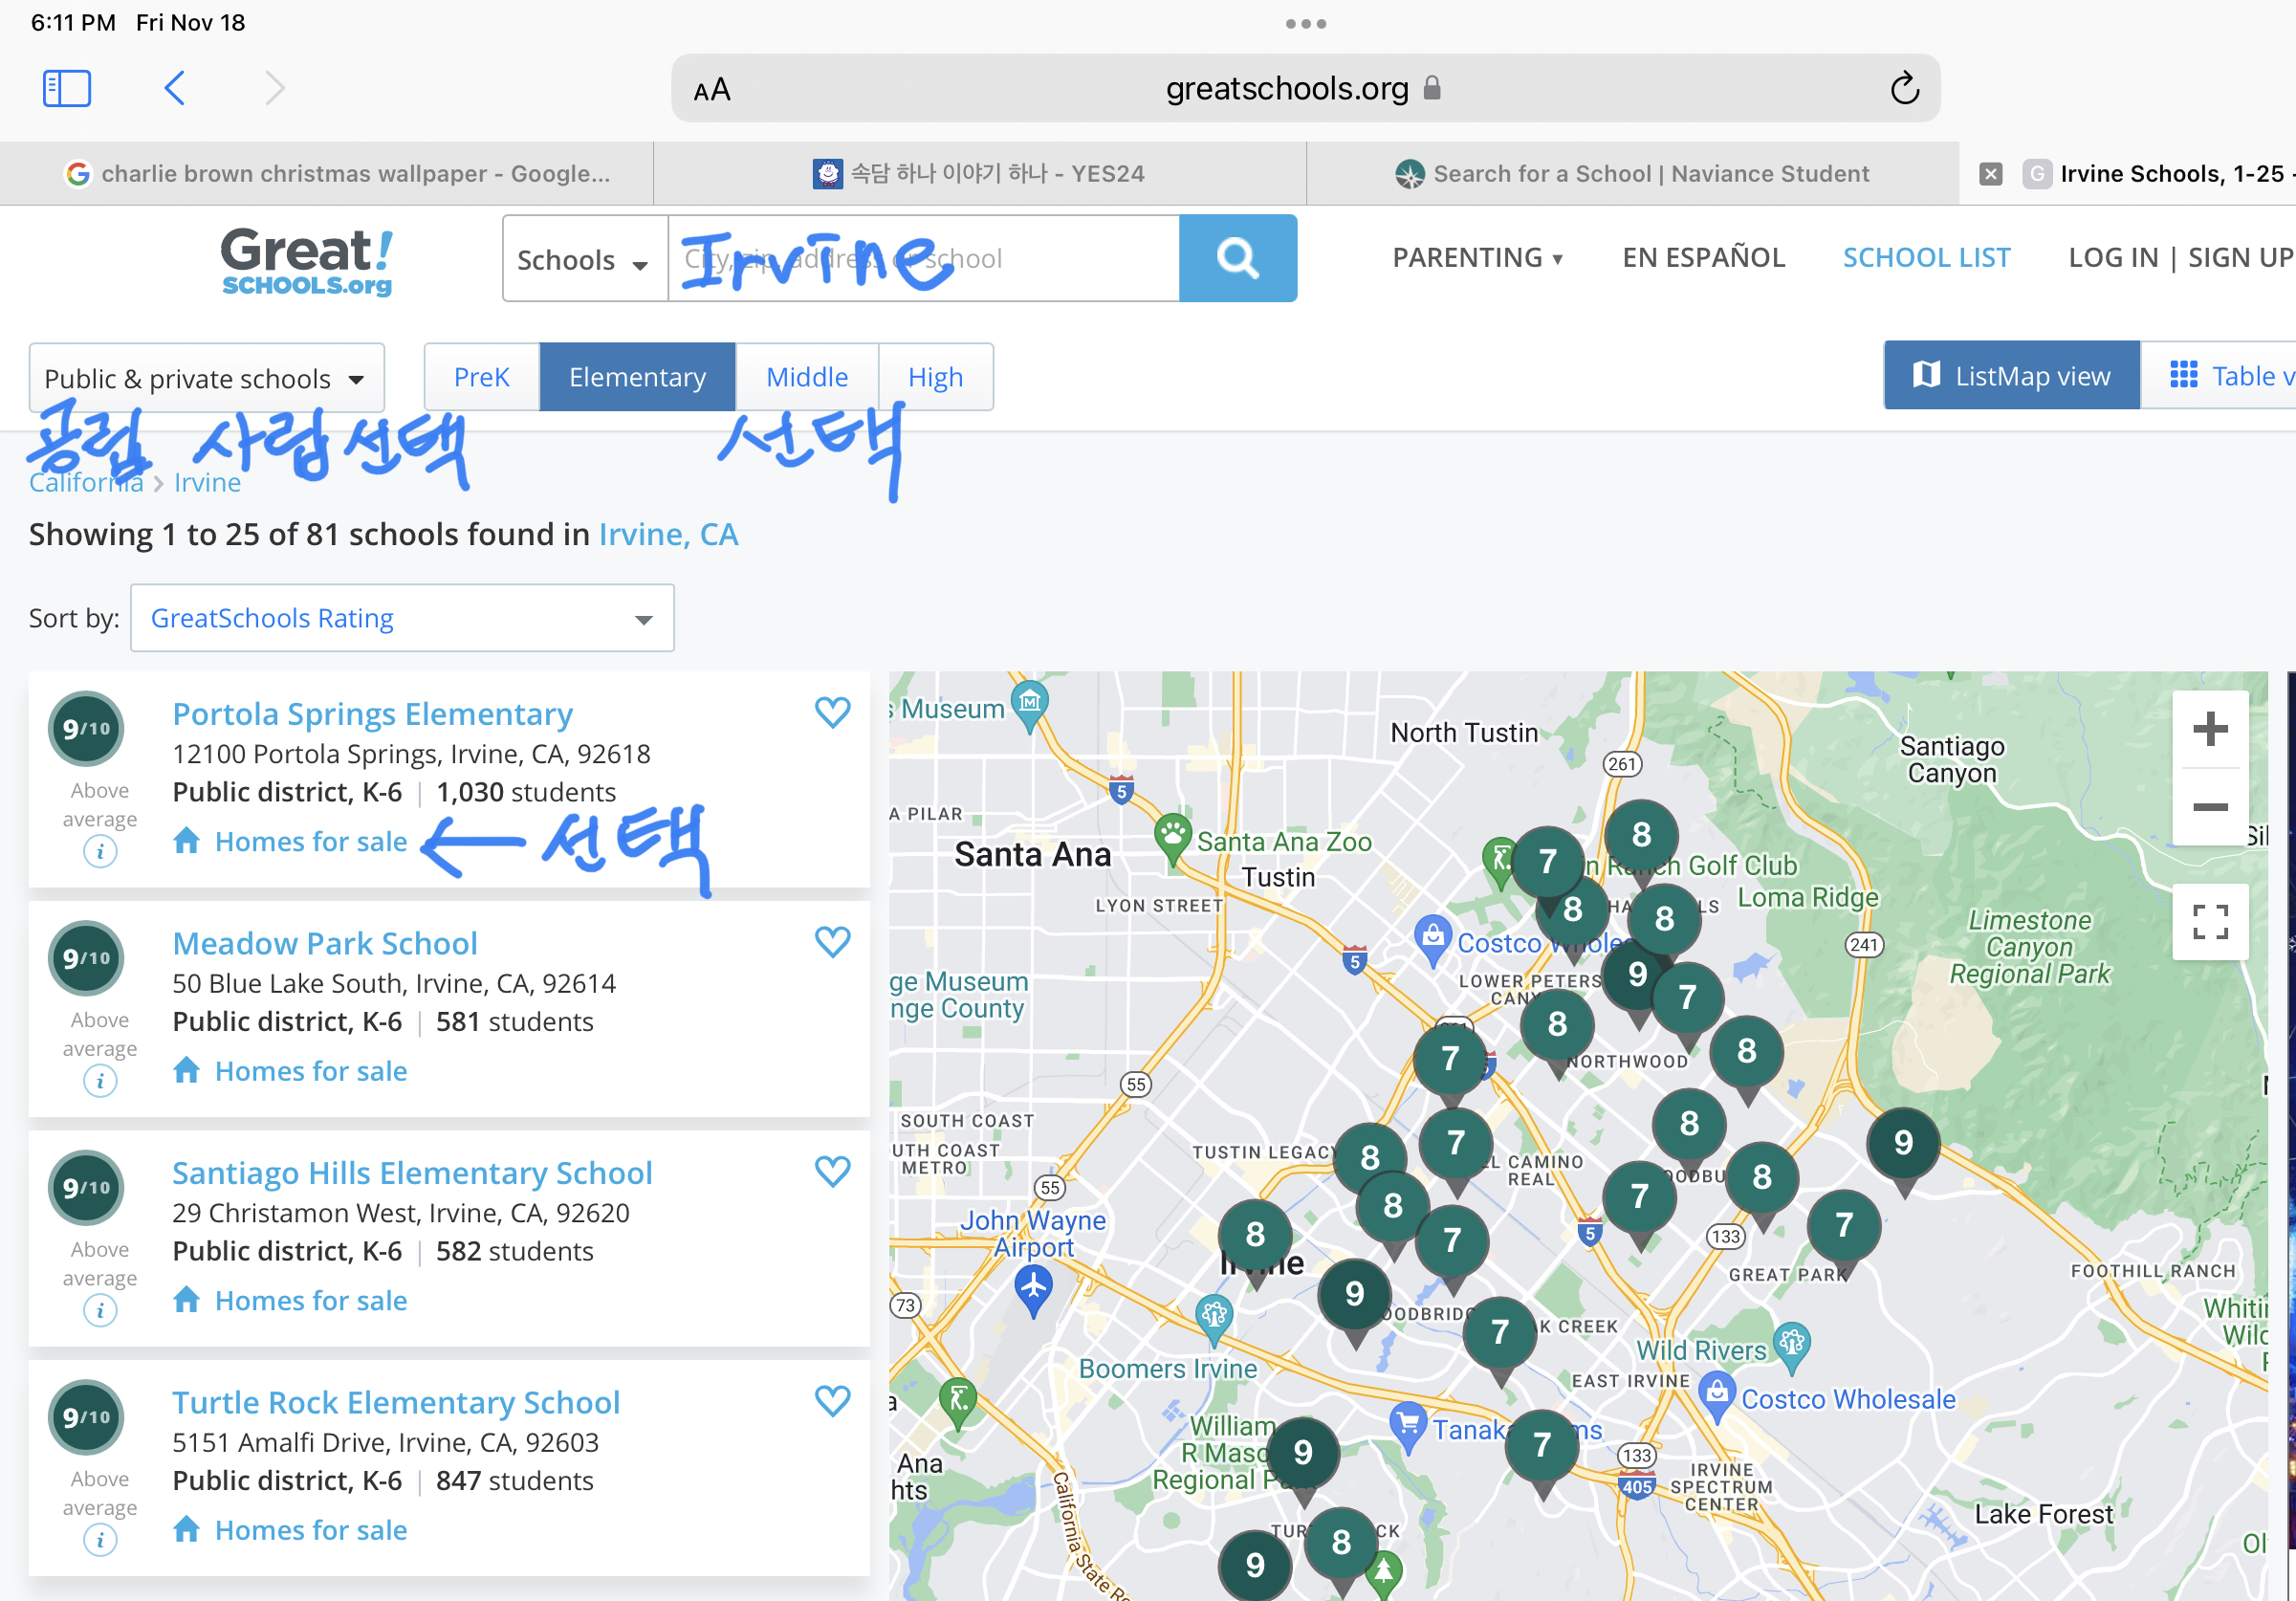Viewport: 2296px width, 1601px height.
Task: Click the Costco Wholesale marker near East Irvine
Action: (x=1716, y=1398)
